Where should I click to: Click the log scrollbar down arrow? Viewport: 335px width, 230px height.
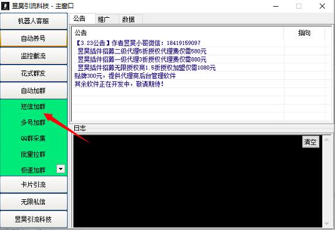(326, 223)
